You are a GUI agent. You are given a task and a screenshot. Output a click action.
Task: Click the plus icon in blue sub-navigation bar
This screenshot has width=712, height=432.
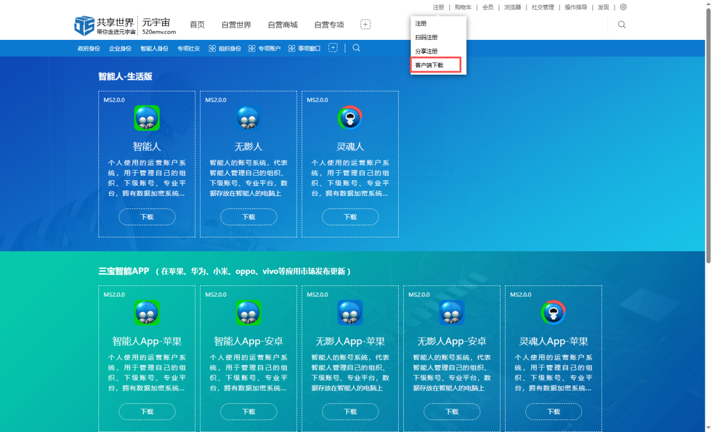(333, 48)
